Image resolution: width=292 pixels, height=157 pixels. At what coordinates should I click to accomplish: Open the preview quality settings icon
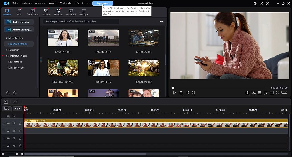coord(254,93)
